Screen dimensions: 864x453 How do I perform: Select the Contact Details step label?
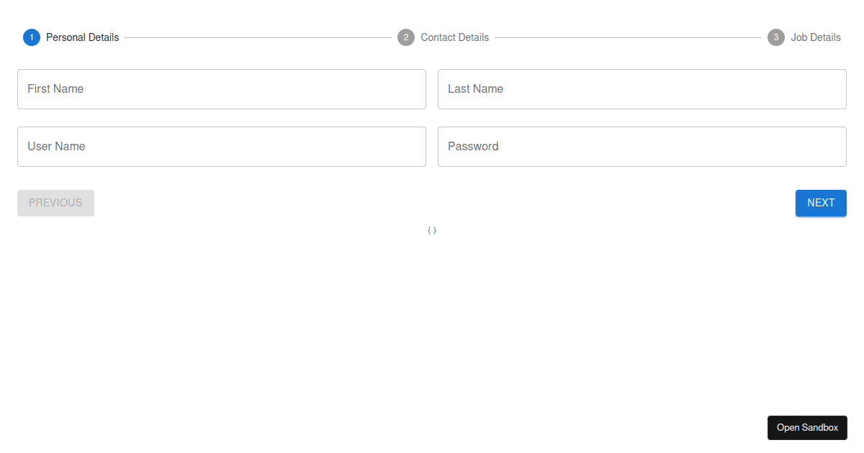[454, 37]
